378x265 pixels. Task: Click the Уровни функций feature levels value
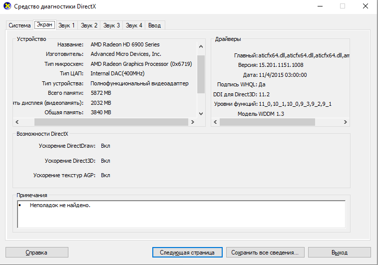click(295, 104)
